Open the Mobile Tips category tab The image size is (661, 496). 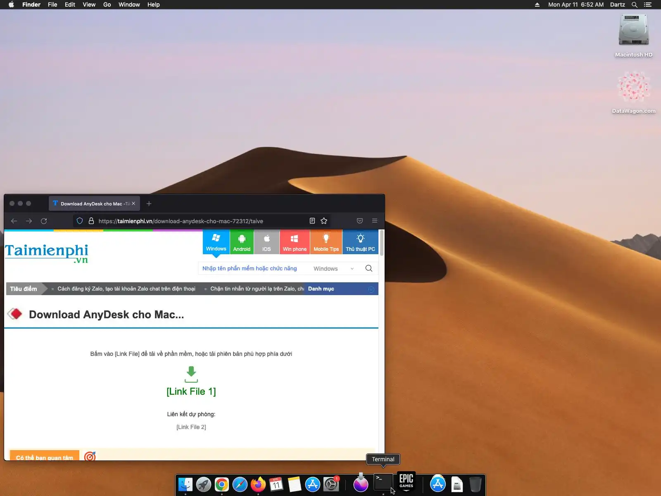[x=326, y=242]
